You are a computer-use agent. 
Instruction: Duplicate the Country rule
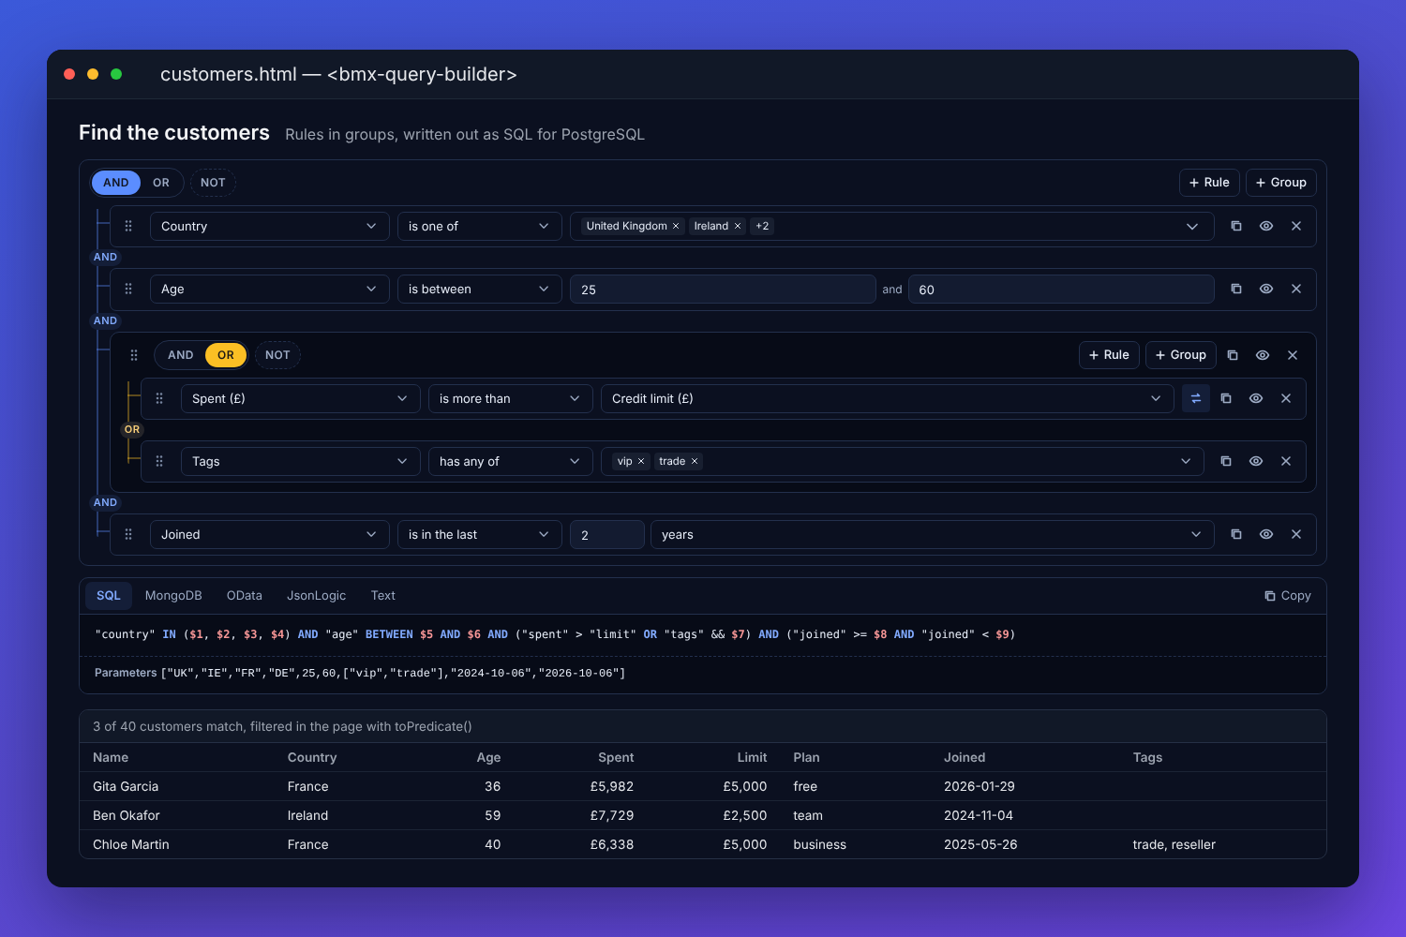(x=1236, y=226)
